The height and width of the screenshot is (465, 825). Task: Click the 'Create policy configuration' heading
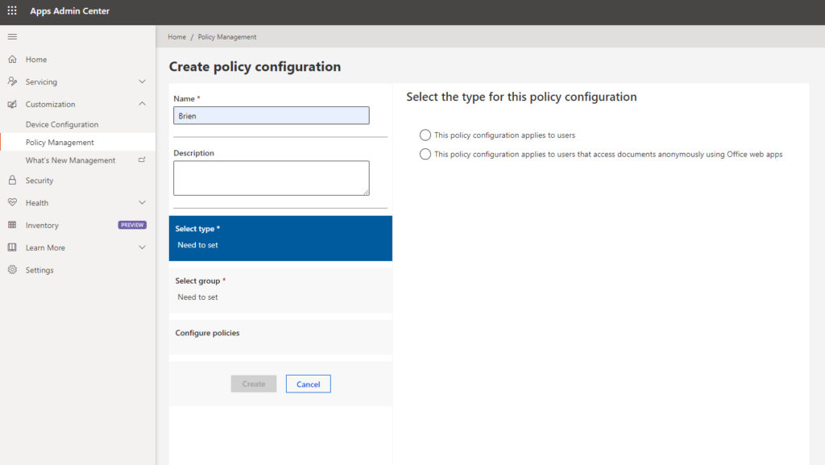[255, 66]
